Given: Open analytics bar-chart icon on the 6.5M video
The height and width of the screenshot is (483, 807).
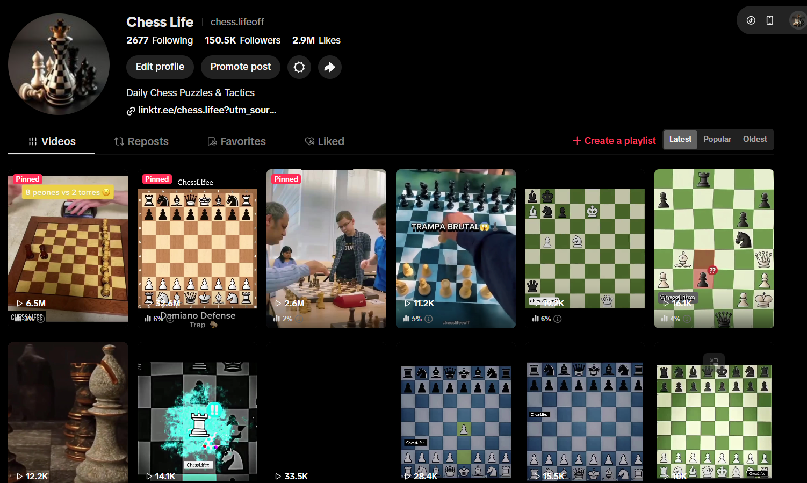Looking at the screenshot, I should (x=17, y=318).
